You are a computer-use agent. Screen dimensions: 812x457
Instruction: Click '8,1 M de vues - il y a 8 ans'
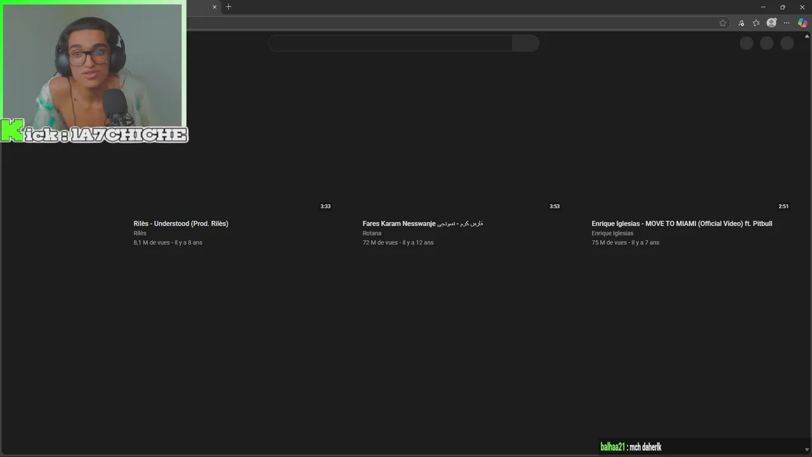click(x=167, y=242)
